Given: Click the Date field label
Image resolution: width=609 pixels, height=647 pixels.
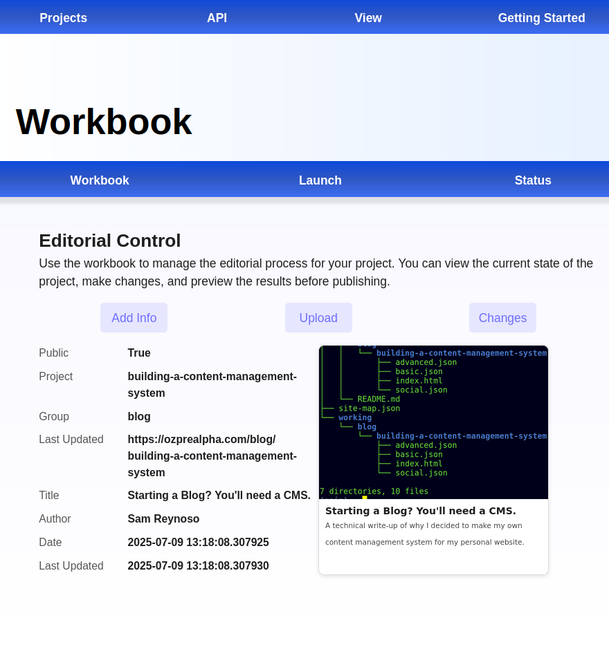Looking at the screenshot, I should (51, 542).
